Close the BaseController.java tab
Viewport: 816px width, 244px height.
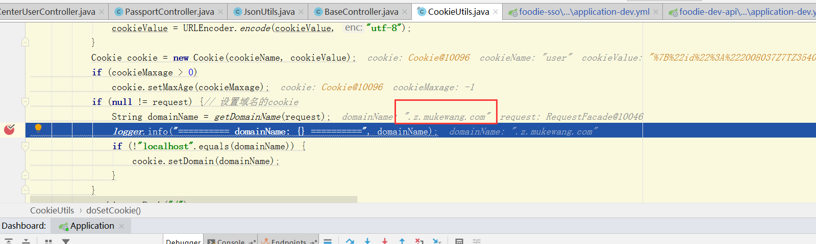(x=405, y=11)
